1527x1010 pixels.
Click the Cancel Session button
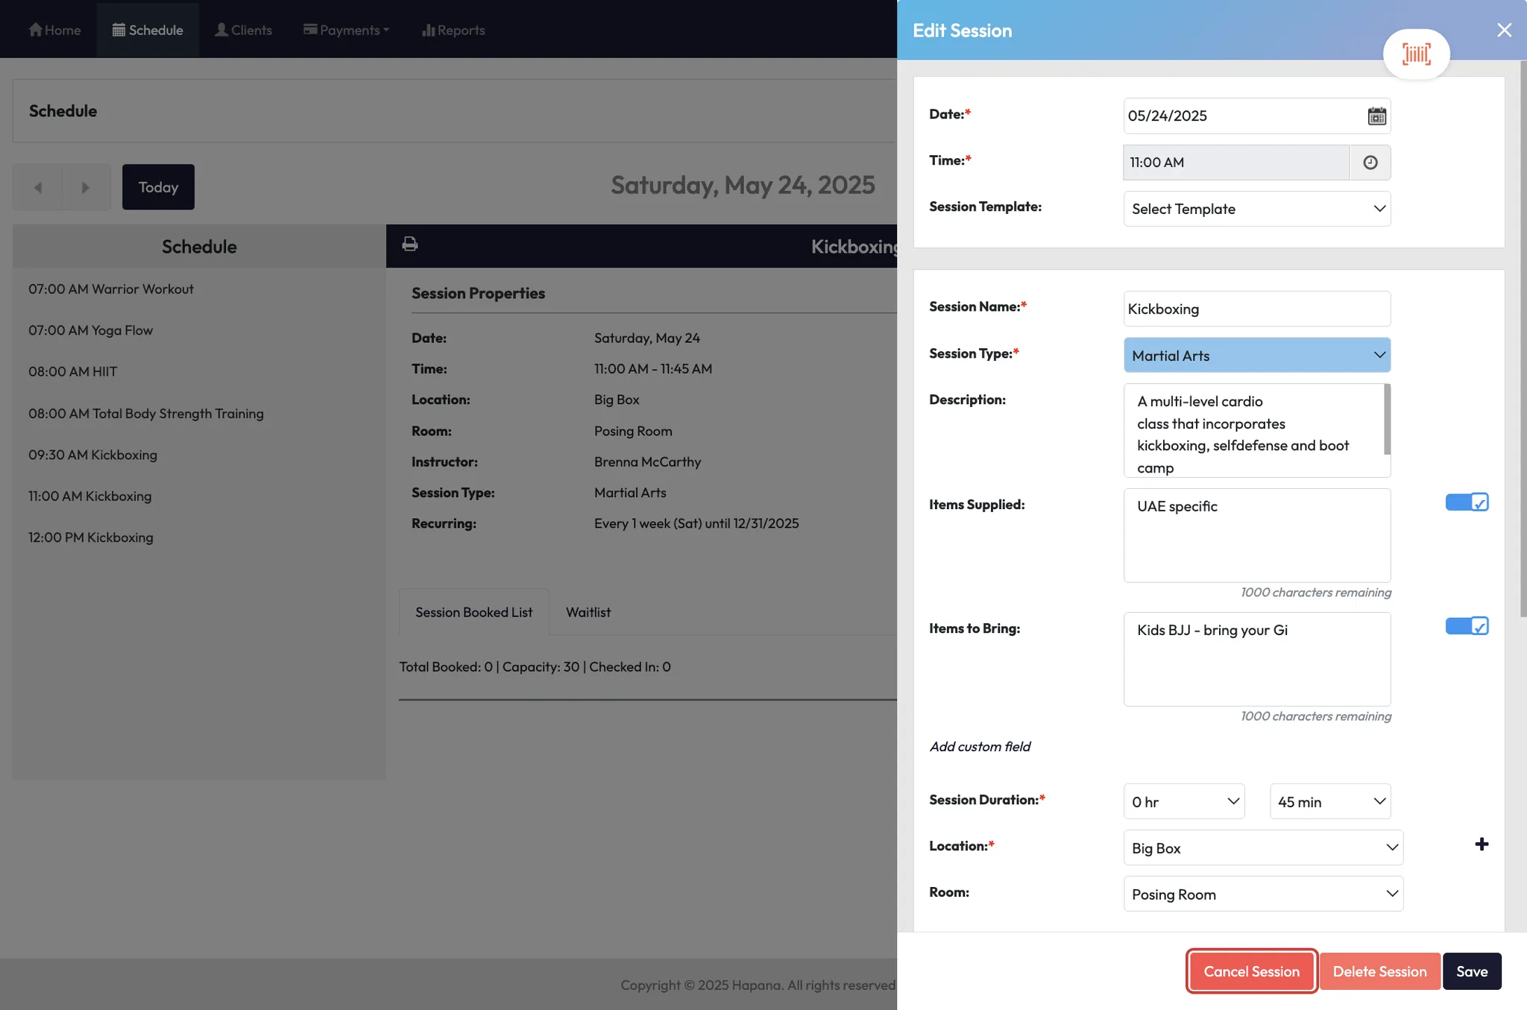[1251, 971]
